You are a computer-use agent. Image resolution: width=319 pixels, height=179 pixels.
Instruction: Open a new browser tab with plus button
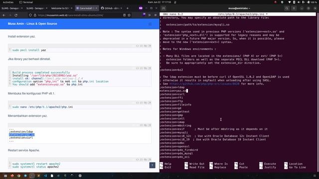(x=128, y=8)
